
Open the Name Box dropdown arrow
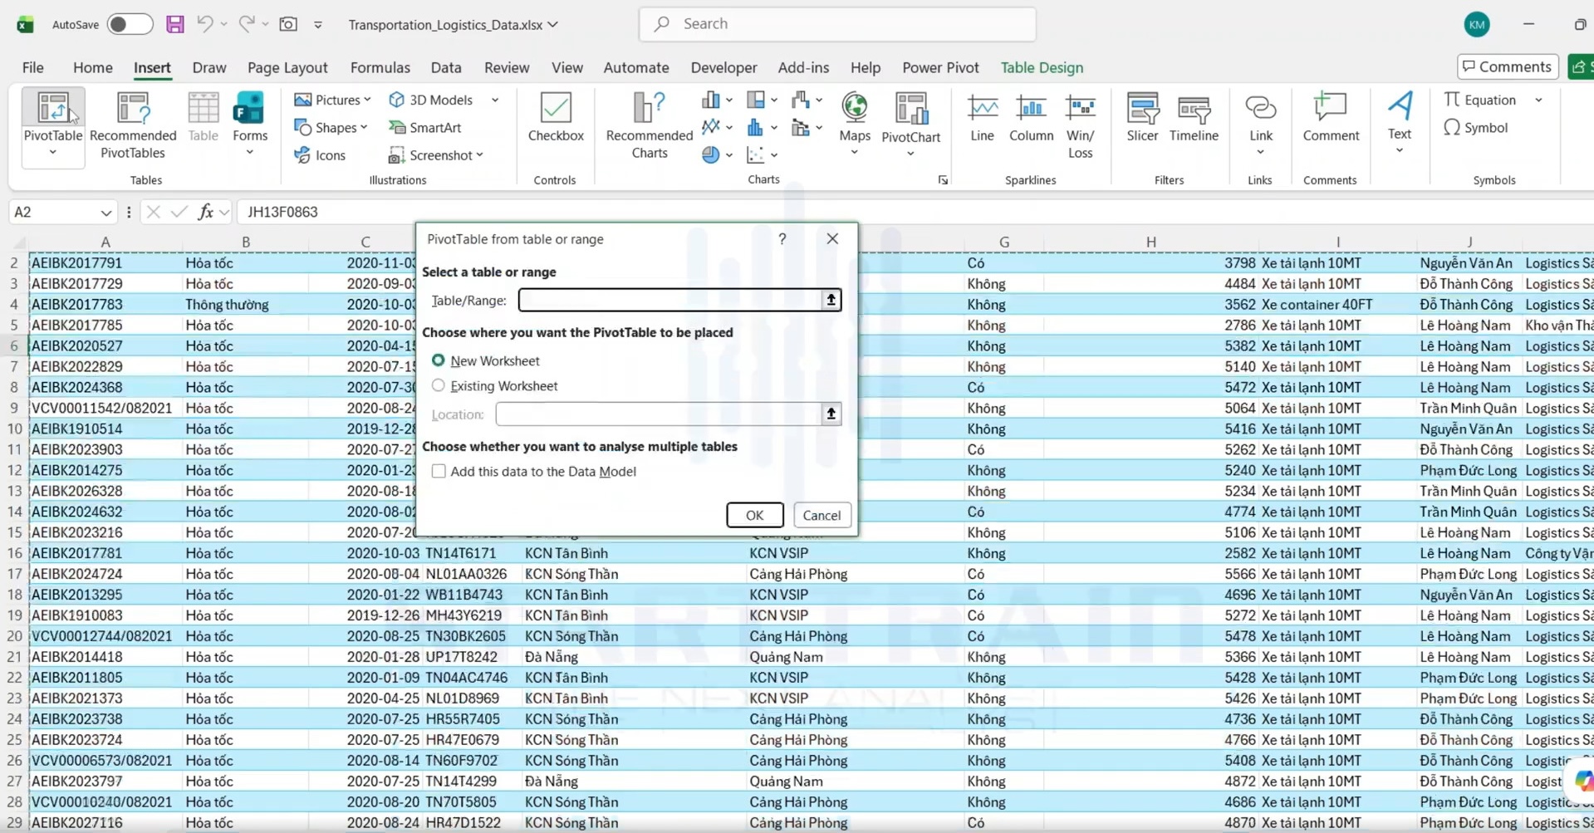[105, 213]
